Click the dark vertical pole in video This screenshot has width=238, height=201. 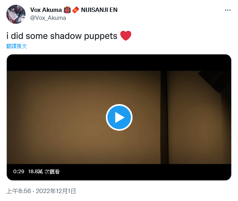point(164,118)
